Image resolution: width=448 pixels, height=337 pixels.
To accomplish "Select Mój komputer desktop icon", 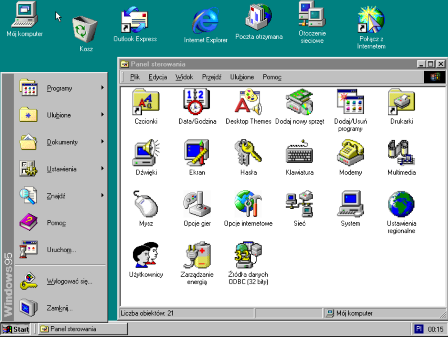I will click(25, 14).
